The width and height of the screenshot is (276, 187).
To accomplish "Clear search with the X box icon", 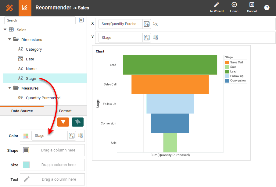I will pos(81,20).
